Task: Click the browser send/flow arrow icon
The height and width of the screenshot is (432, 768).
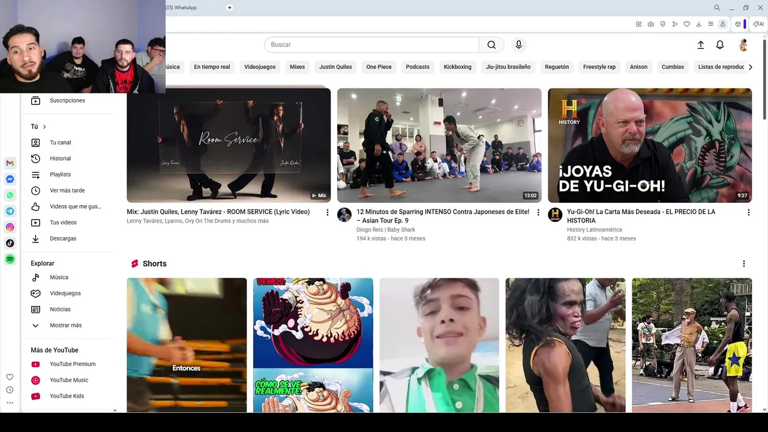Action: [674, 24]
